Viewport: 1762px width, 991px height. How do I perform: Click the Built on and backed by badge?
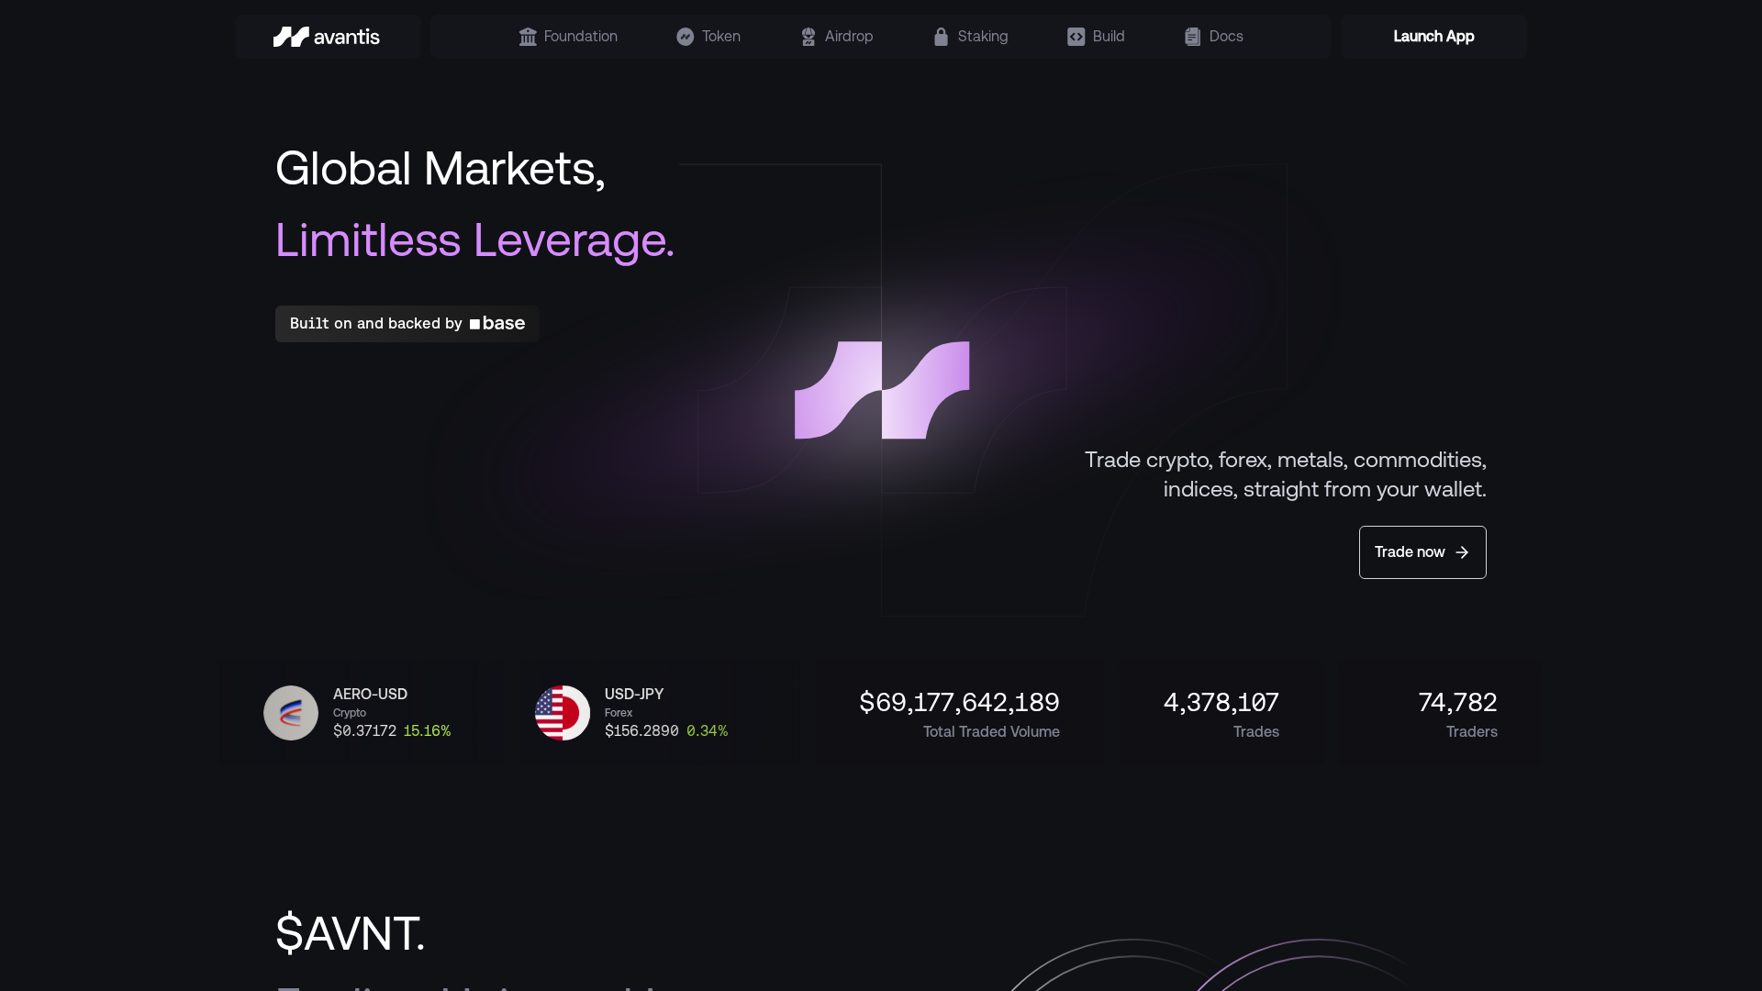click(x=407, y=323)
